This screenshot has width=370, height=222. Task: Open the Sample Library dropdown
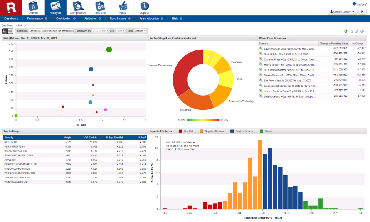click(342, 11)
